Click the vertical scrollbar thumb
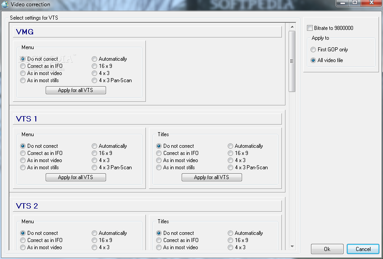 click(x=292, y=61)
